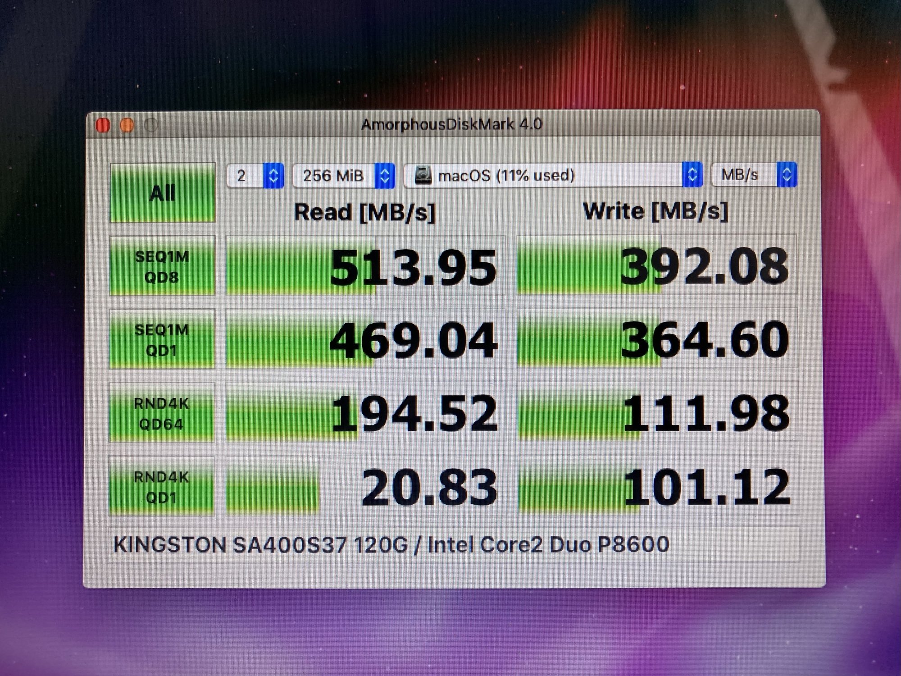Image resolution: width=901 pixels, height=676 pixels.
Task: Start the RND4K QD1 benchmark
Action: 162,486
